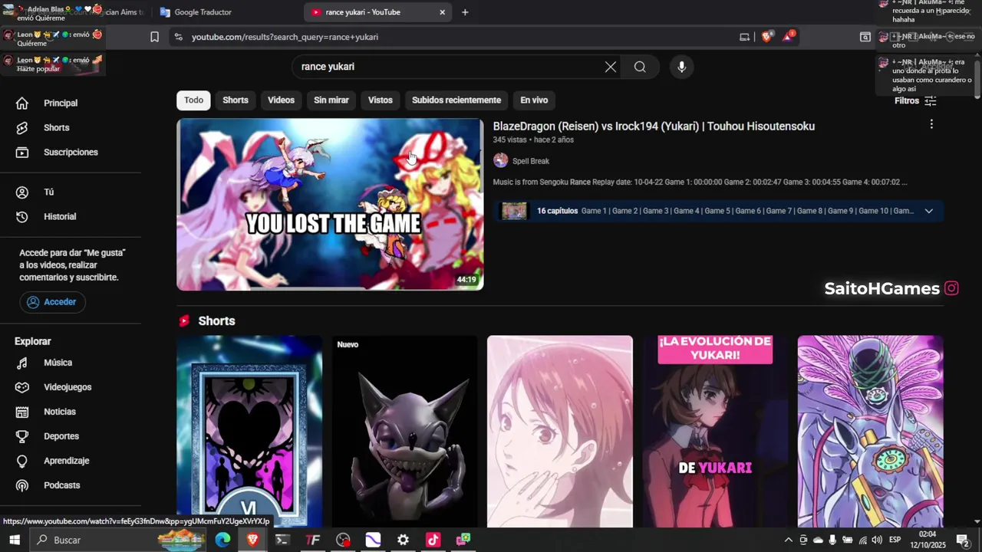
Task: Open three-dot menu for the BlazeDragon video
Action: (x=931, y=124)
